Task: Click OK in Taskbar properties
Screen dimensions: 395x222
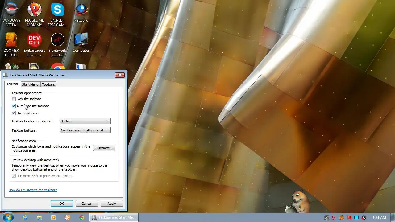Action: point(62,203)
